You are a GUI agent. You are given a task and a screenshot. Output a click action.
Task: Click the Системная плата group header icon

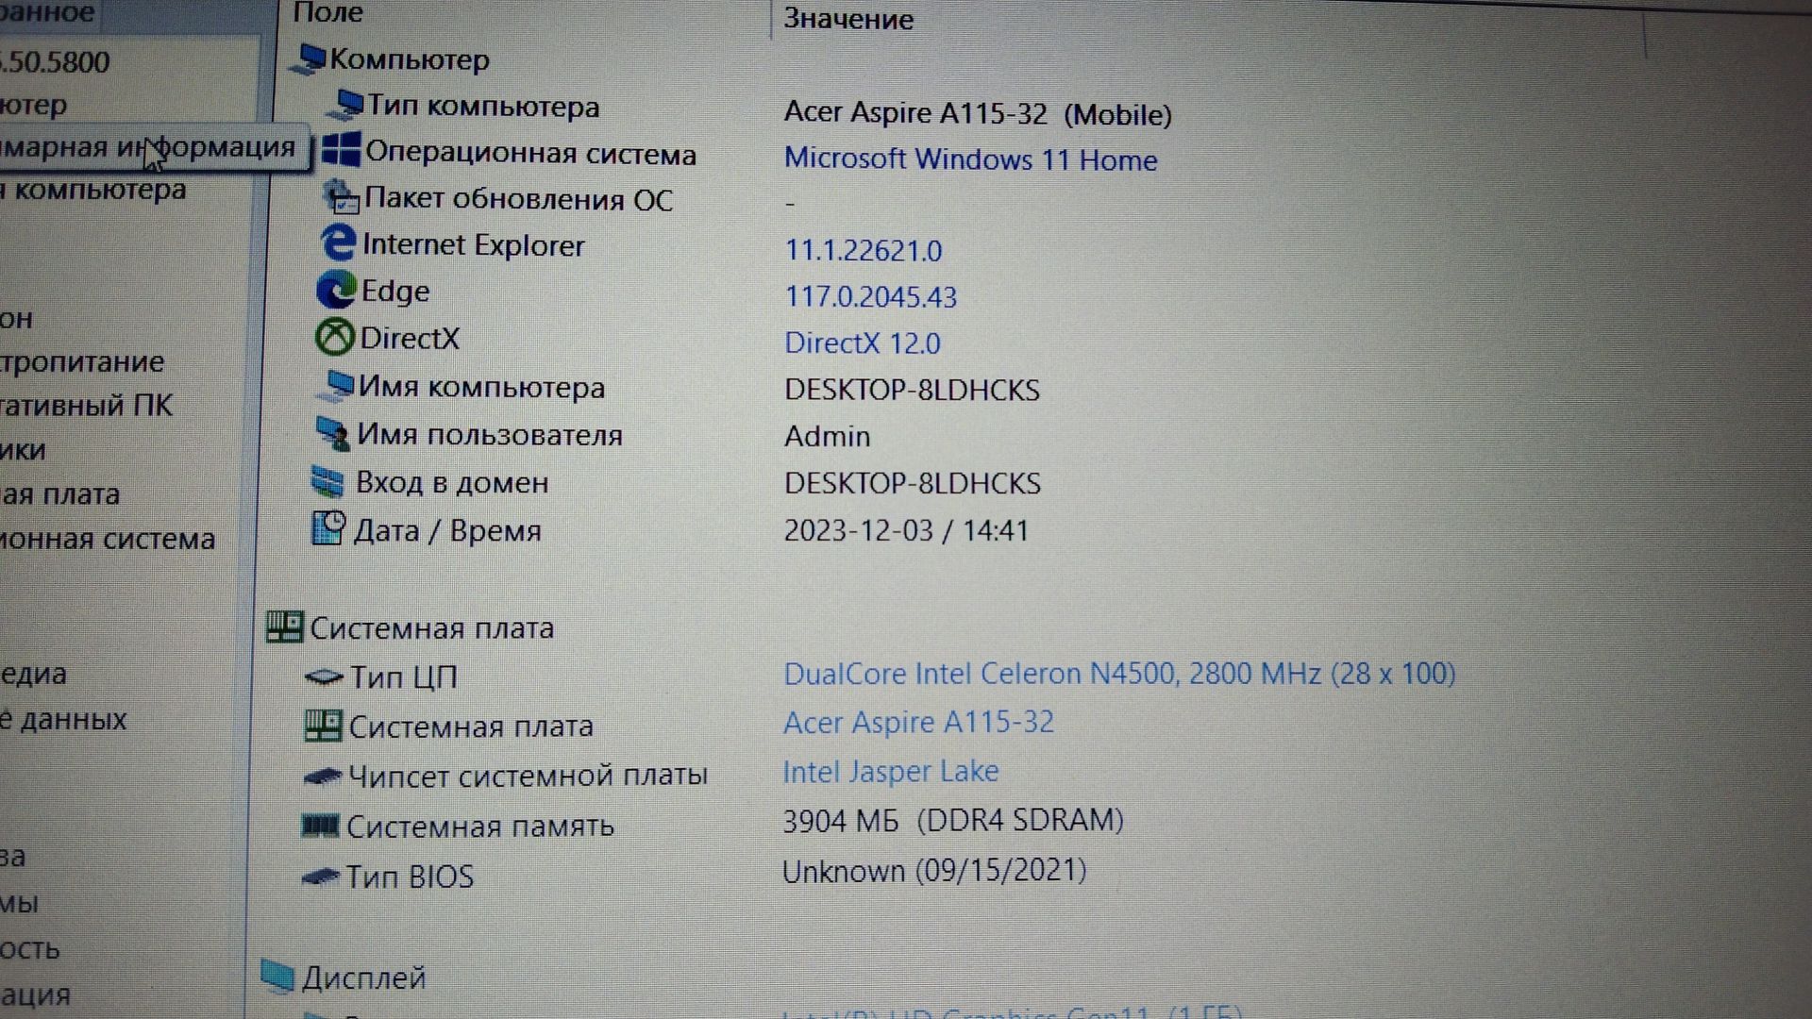pos(284,626)
